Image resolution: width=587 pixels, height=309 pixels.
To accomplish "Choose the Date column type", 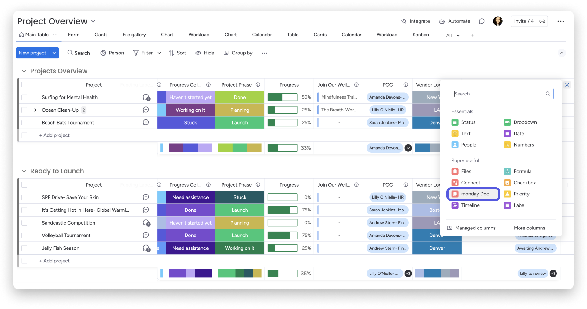I will click(x=514, y=133).
